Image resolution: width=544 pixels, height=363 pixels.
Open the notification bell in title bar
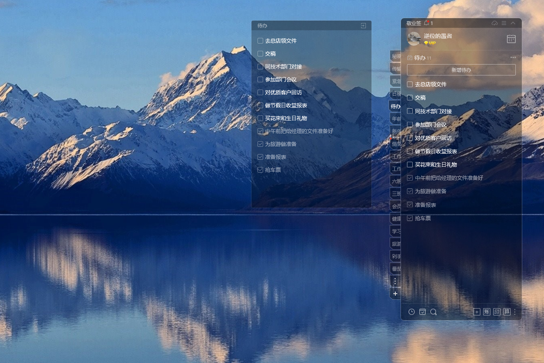pyautogui.click(x=426, y=23)
